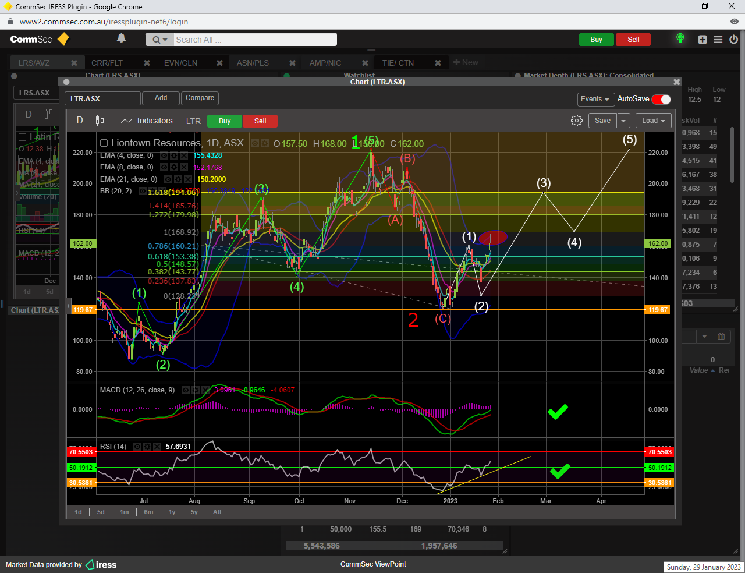Remove the EMA (21, close, 0) indicator
This screenshot has height=573, width=745.
pyautogui.click(x=187, y=179)
